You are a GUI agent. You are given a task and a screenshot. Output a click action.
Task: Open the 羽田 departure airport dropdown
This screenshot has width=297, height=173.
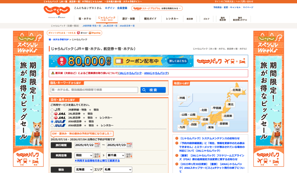84,155
